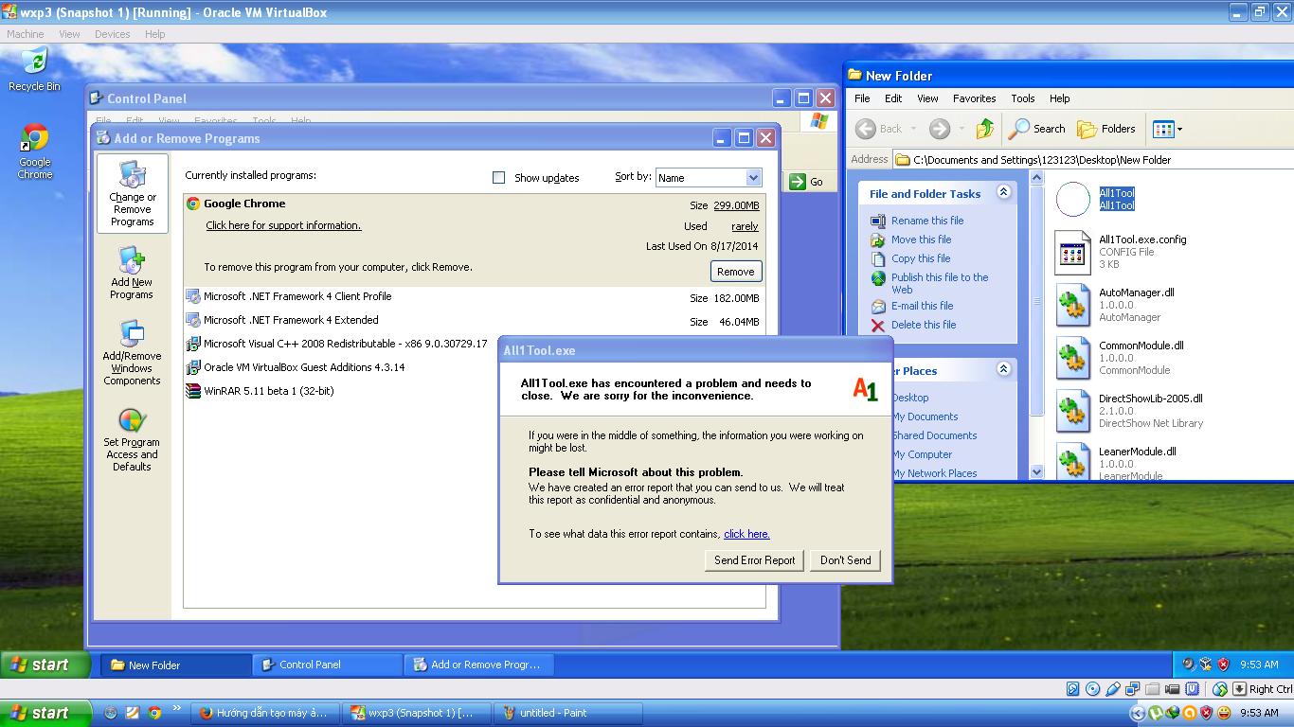Screen dimensions: 1294x727
Task: Click 'Move this file' task link
Action: tap(921, 239)
